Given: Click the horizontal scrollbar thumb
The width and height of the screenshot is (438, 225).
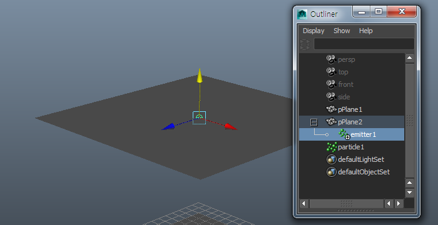Looking at the screenshot, I should (x=347, y=204).
